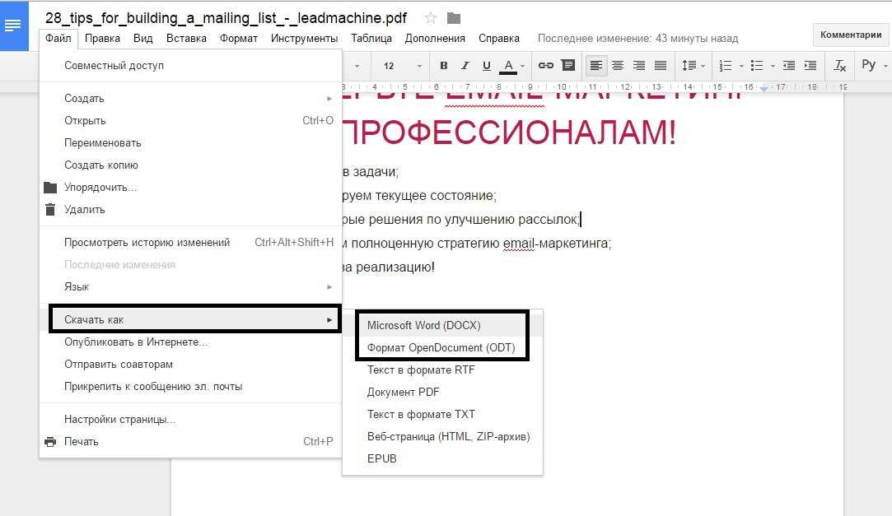Apply numbered list
This screenshot has width=892, height=516.
(x=726, y=65)
